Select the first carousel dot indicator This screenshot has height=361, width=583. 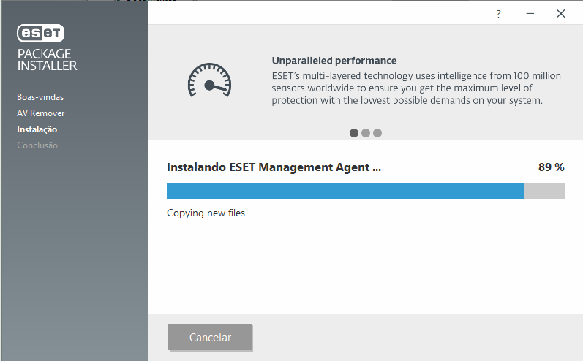[354, 133]
